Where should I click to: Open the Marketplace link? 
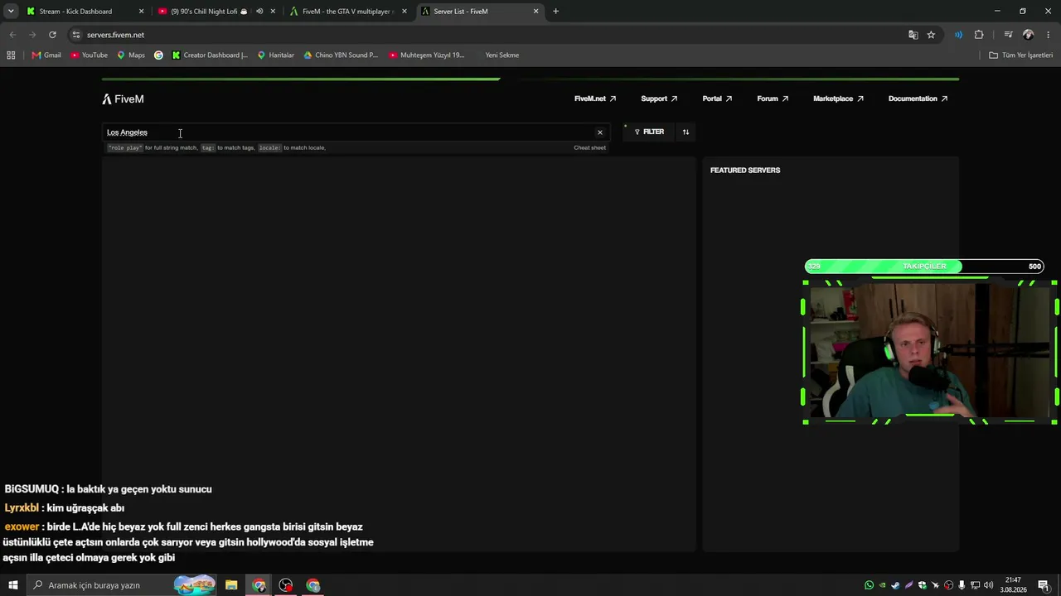[x=838, y=99]
